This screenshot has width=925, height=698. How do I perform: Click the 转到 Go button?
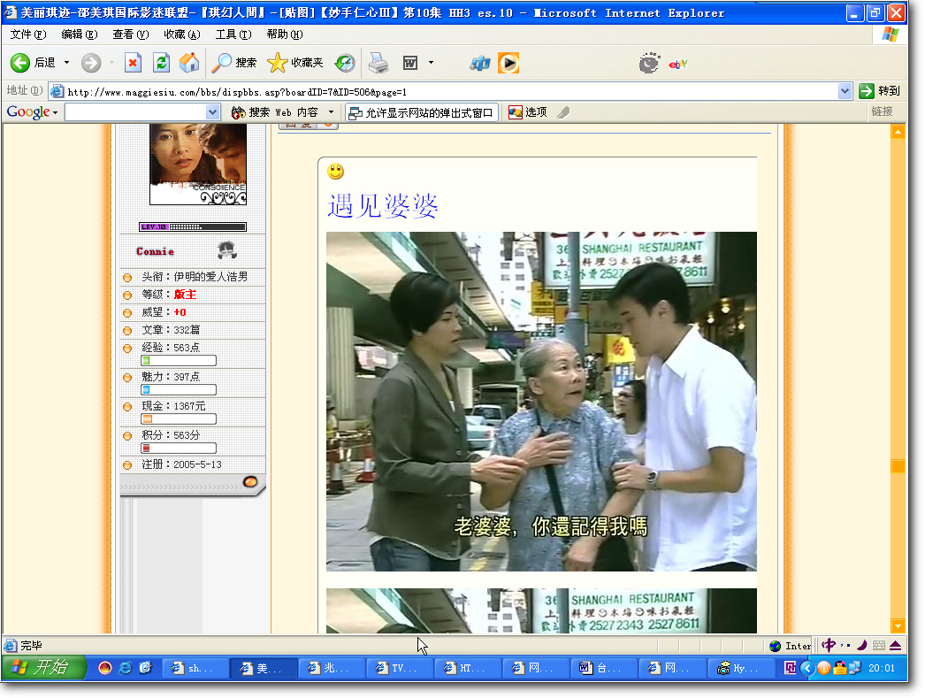[x=880, y=91]
